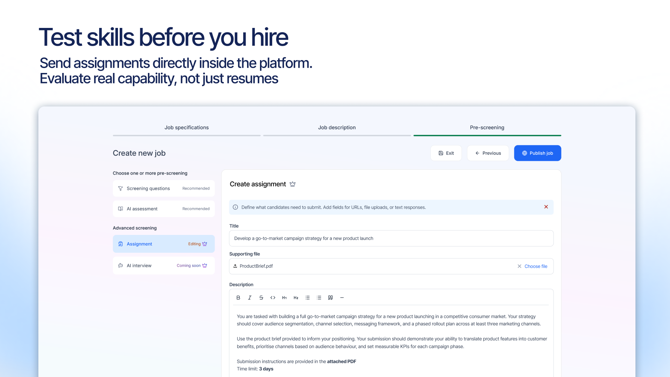This screenshot has height=377, width=670.
Task: Click the info icon in the banner
Action: point(236,207)
